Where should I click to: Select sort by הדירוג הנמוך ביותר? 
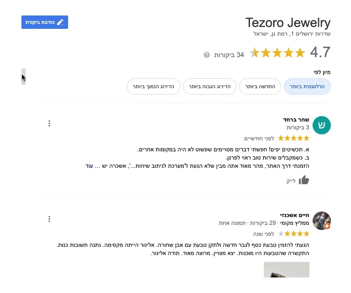tap(153, 87)
